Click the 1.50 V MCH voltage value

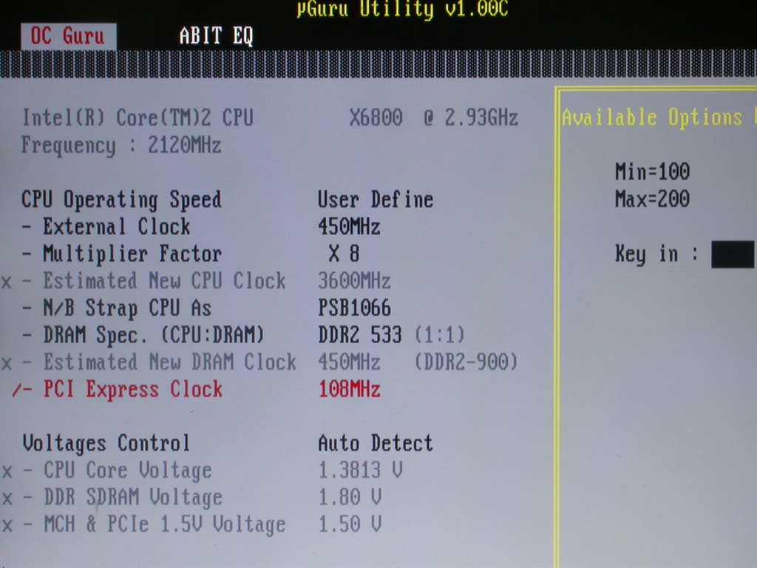(350, 524)
